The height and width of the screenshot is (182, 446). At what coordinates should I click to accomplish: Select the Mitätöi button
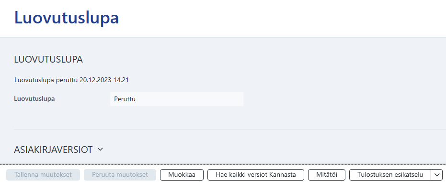(x=327, y=175)
